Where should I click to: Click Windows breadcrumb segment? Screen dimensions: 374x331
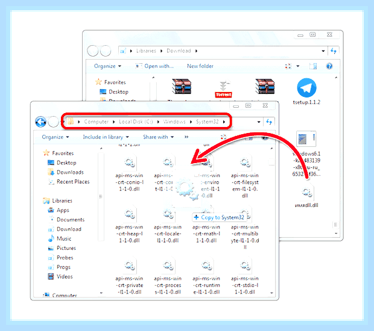[174, 122]
